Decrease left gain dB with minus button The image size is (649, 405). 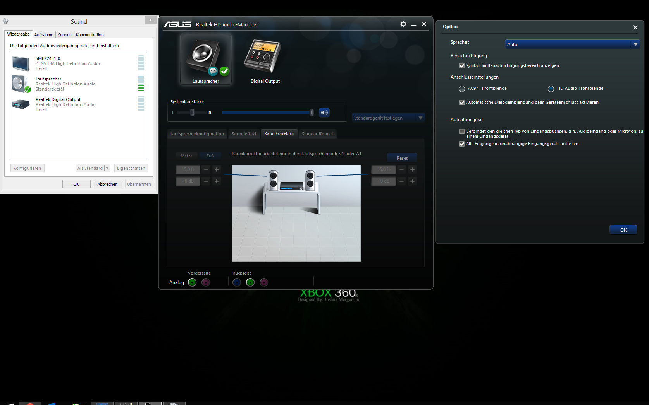pos(206,181)
